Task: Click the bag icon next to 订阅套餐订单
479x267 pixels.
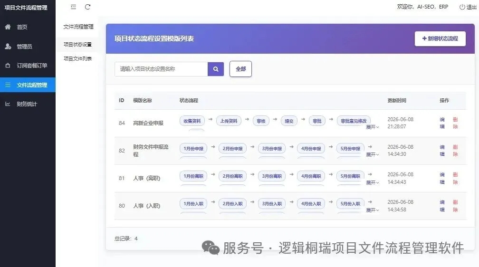Action: pos(8,66)
